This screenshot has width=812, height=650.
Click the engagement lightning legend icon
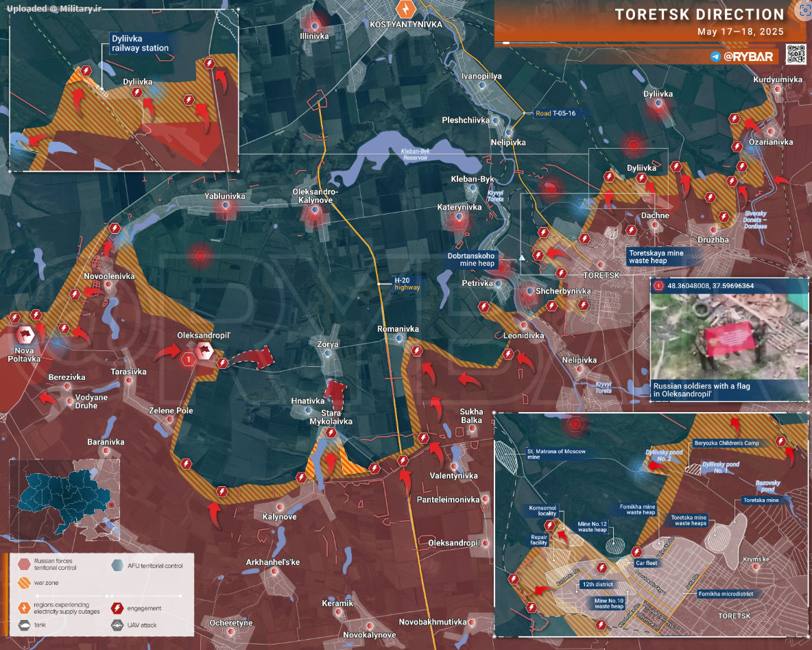[x=117, y=608]
